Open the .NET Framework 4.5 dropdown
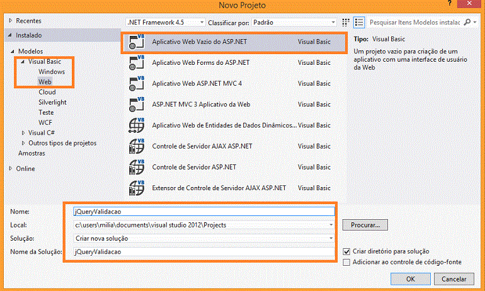Screen dimensions: 485x291 [x=166, y=22]
